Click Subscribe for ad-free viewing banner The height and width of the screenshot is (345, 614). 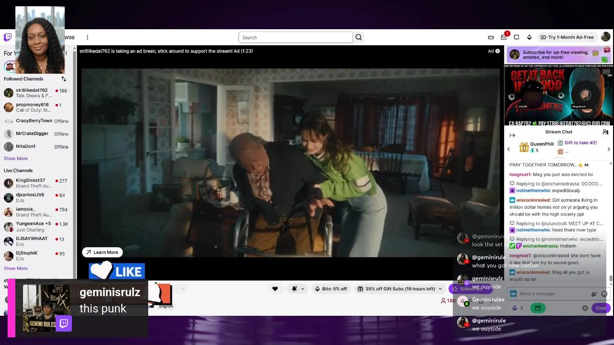coord(559,55)
